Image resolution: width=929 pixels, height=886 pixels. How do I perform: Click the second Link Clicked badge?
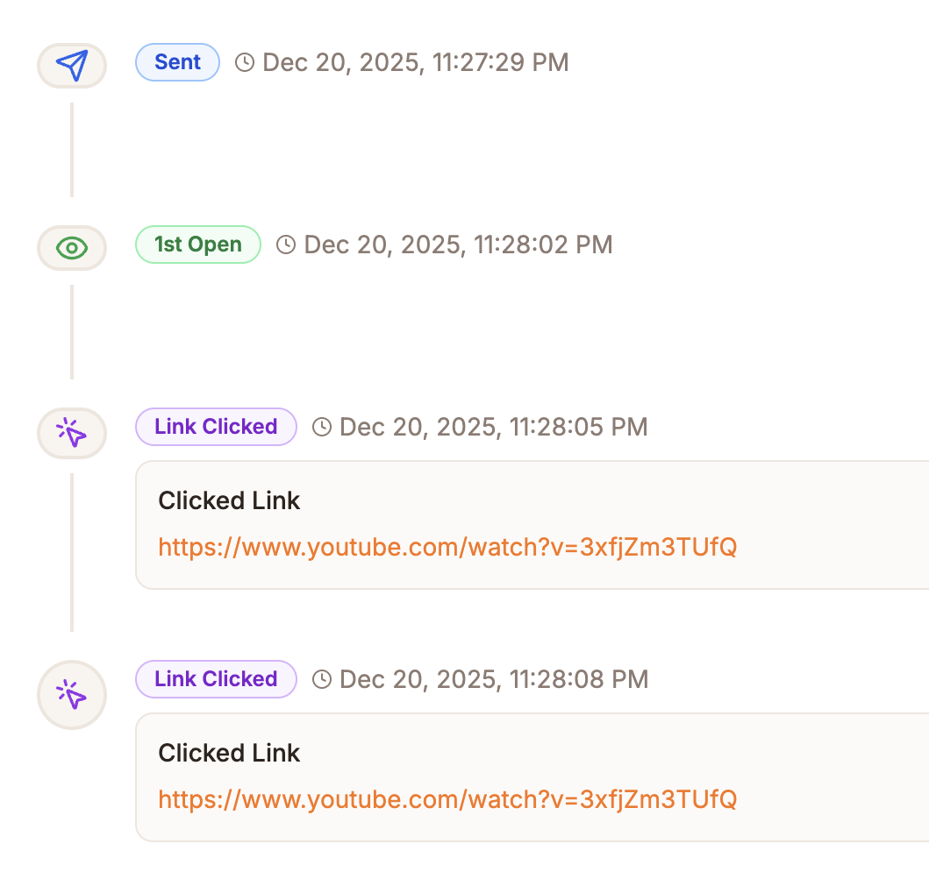point(216,679)
